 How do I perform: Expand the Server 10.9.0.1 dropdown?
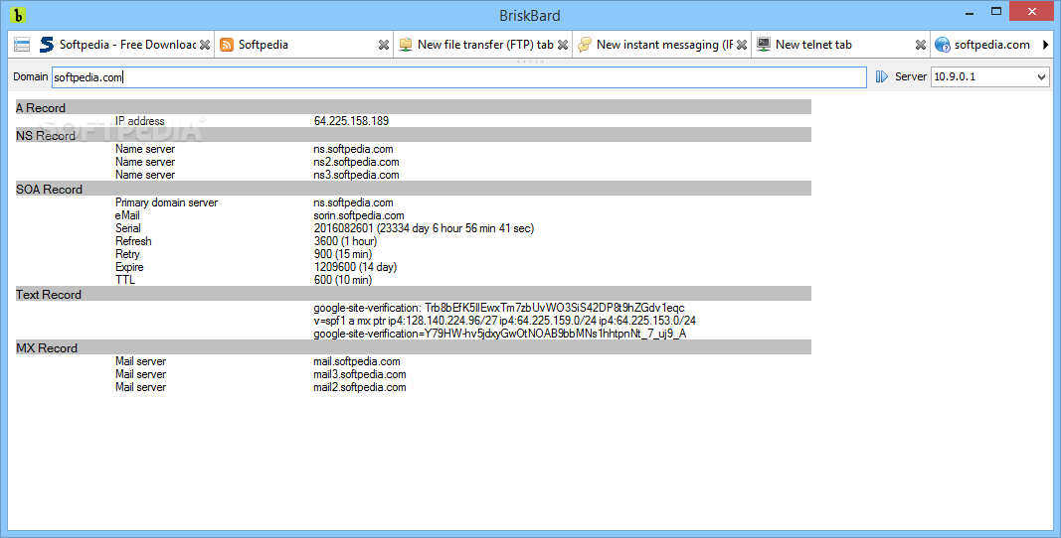coord(1041,77)
